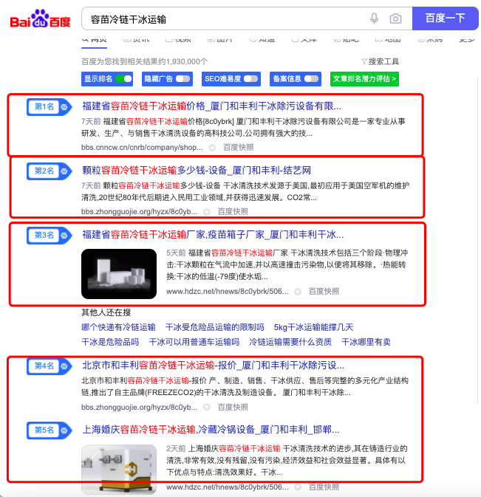Search related query 5kg干冰运输能撑几天
Viewport: 481px width, 497px height.
pos(313,327)
